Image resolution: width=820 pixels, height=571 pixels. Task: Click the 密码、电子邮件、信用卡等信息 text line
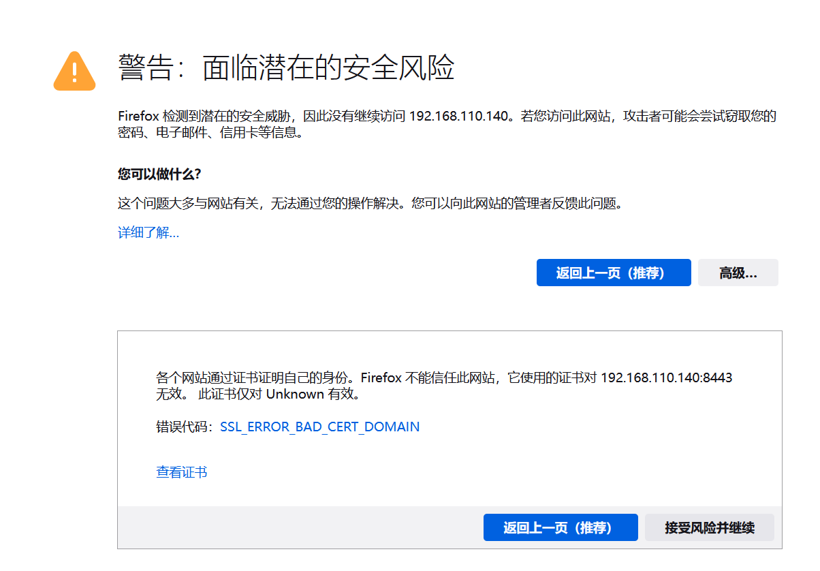210,133
